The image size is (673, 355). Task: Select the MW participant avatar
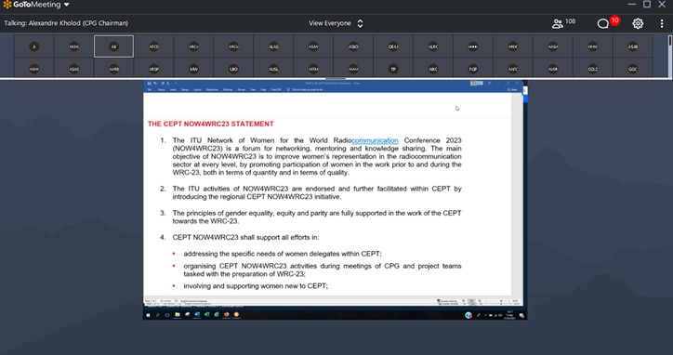(193, 69)
